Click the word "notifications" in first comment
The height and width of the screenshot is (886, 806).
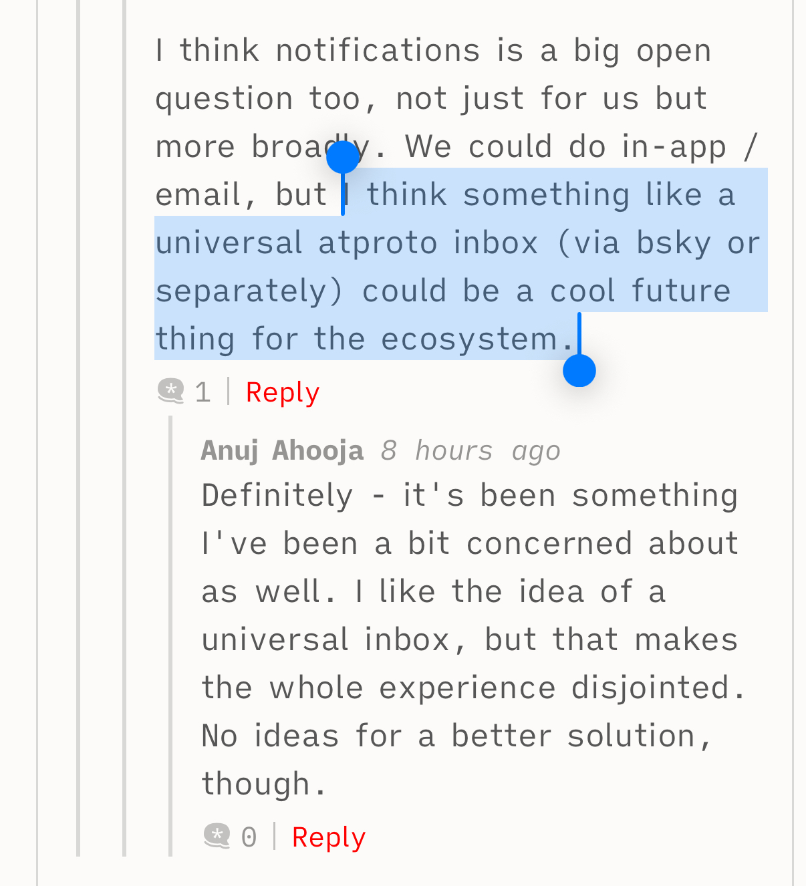pos(378,51)
